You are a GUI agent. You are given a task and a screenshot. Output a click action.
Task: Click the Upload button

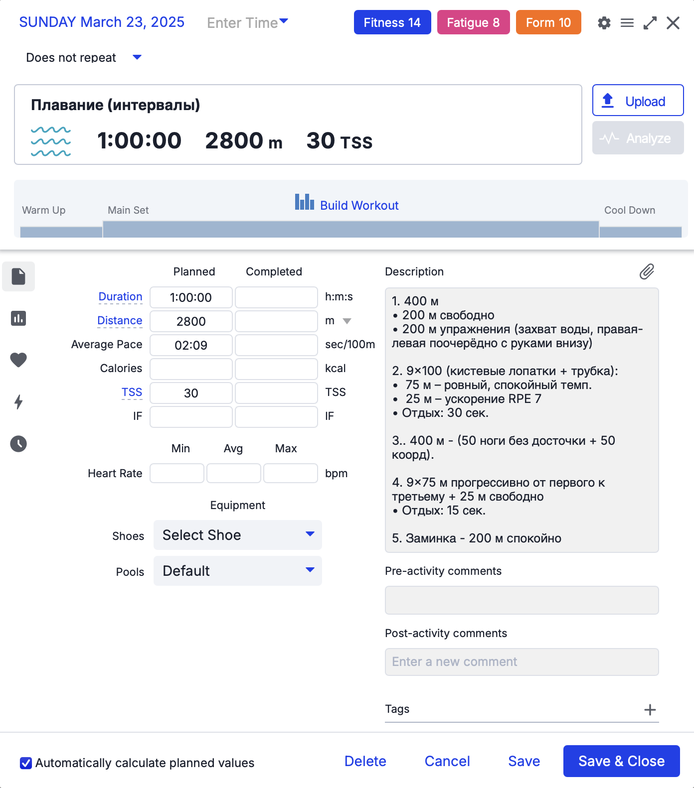coord(638,101)
